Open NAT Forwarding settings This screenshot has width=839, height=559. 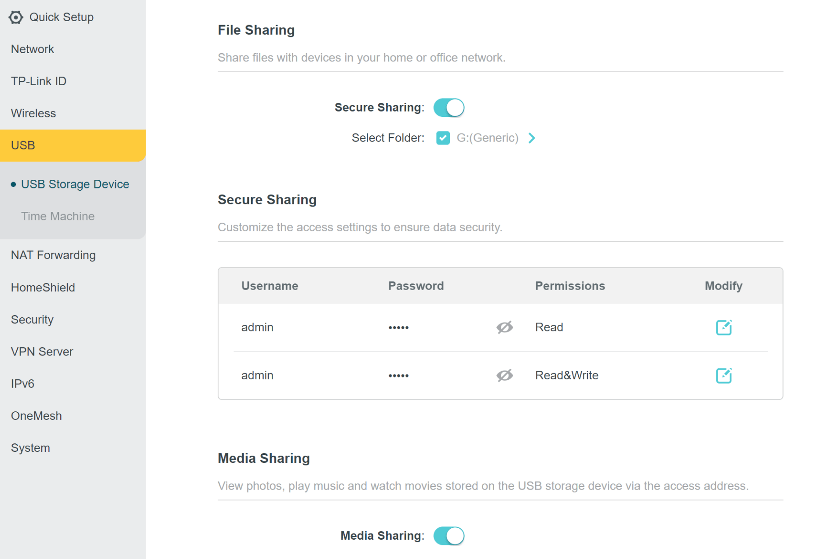point(53,255)
